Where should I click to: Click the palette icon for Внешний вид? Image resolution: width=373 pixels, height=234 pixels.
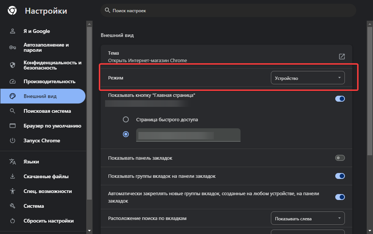click(x=12, y=96)
